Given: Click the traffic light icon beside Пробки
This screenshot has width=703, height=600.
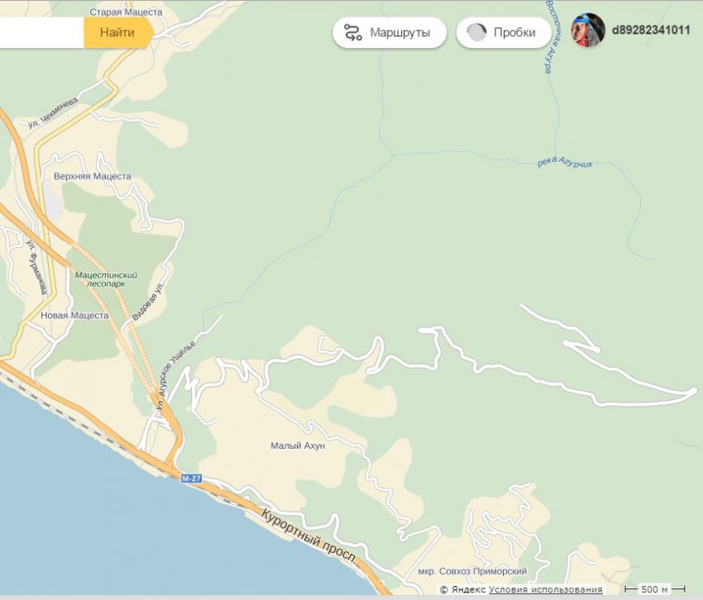Looking at the screenshot, I should pos(476,33).
